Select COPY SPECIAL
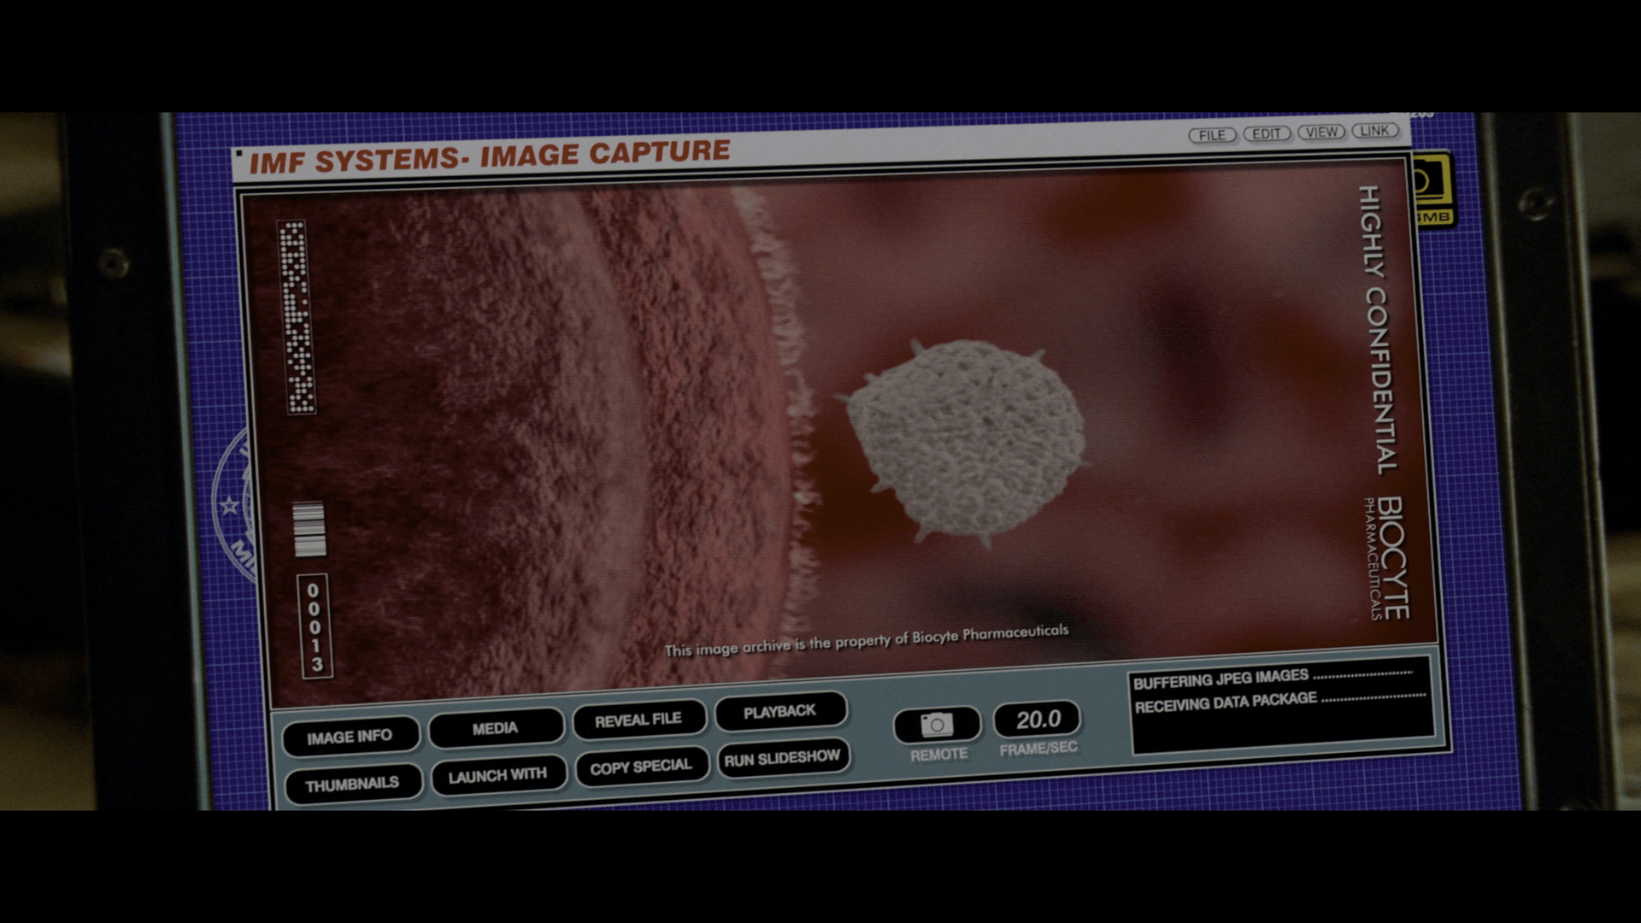The height and width of the screenshot is (923, 1641). [641, 767]
